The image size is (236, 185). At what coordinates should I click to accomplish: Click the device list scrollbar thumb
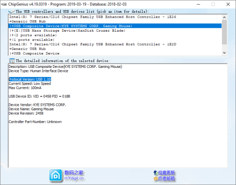pos(224,32)
